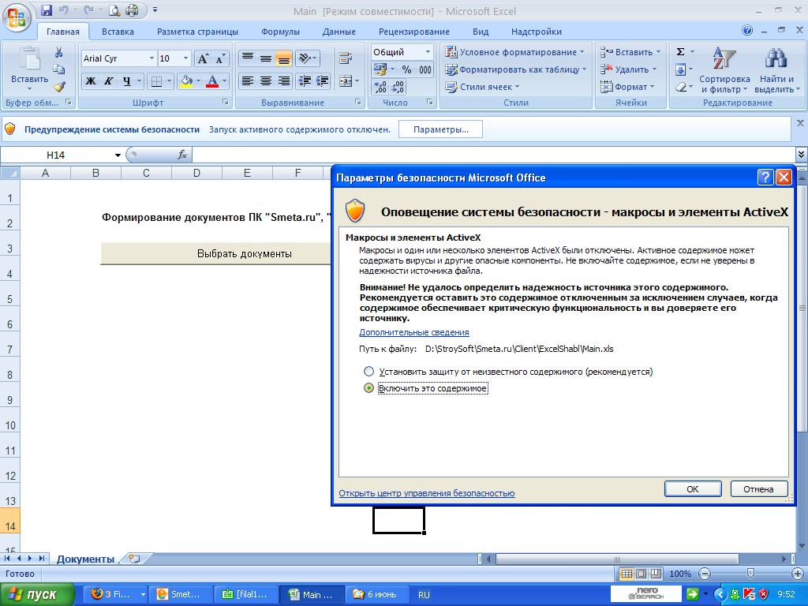The height and width of the screenshot is (606, 808).
Task: Open Условное форматирование menu
Action: pos(515,52)
